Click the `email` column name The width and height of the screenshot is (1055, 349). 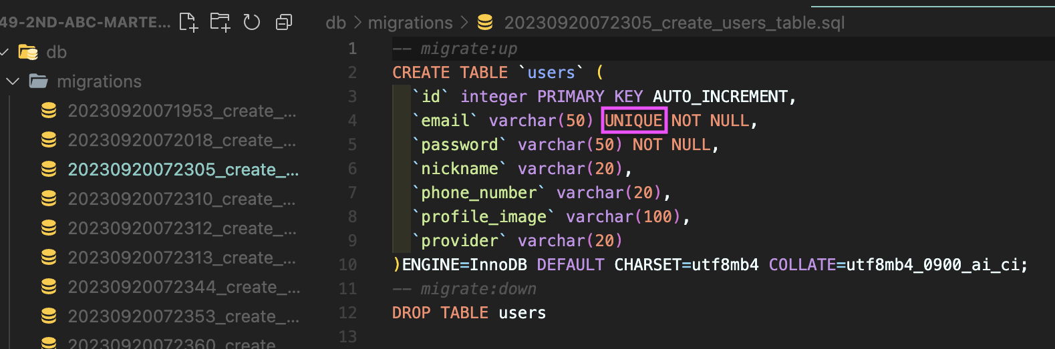click(445, 121)
